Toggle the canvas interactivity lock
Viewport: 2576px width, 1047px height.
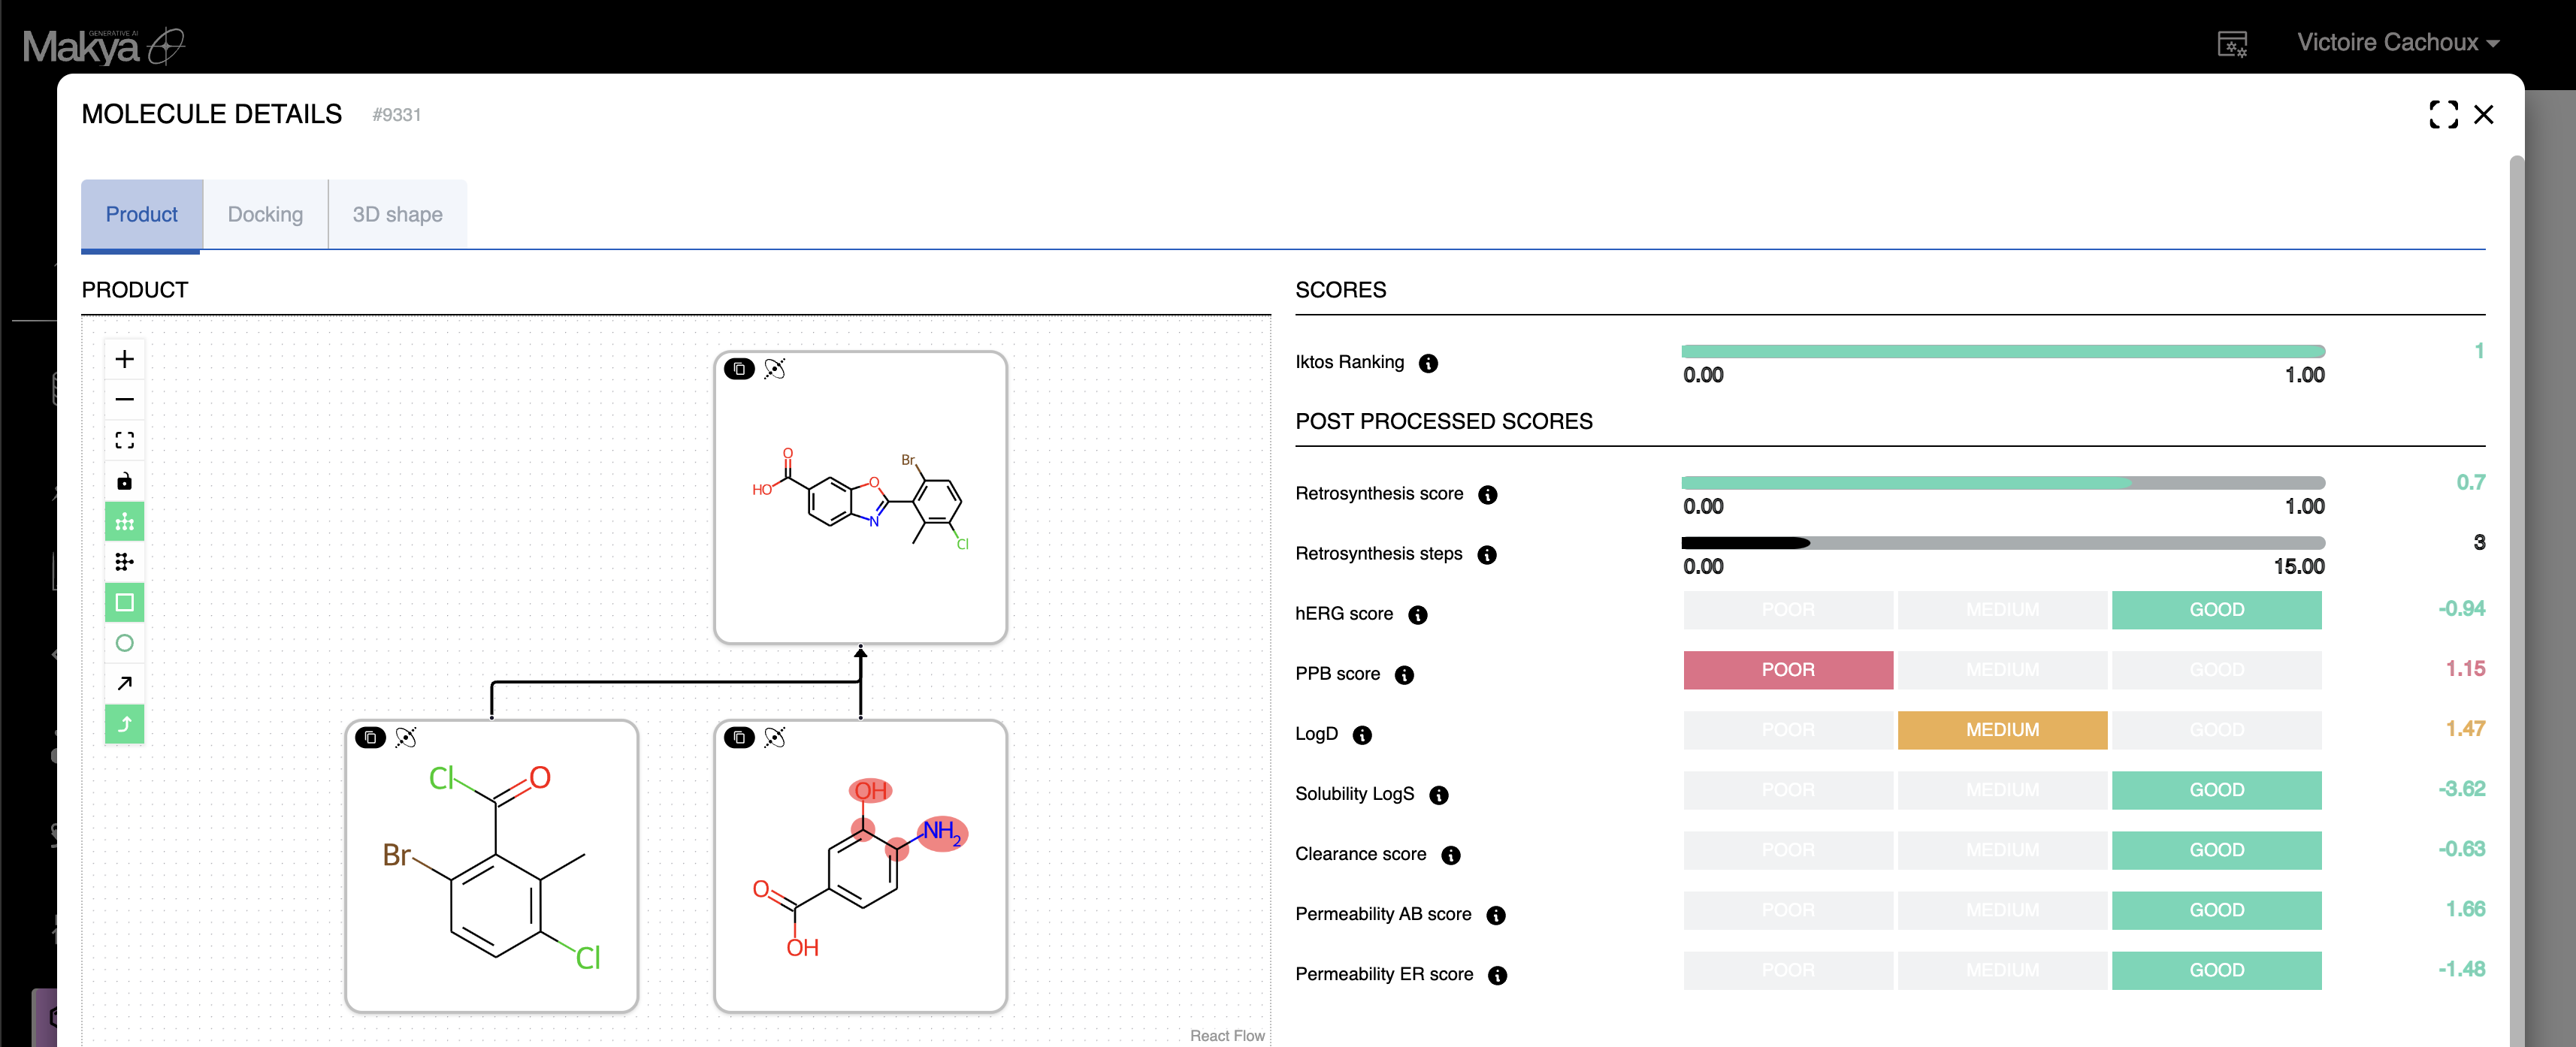(124, 481)
